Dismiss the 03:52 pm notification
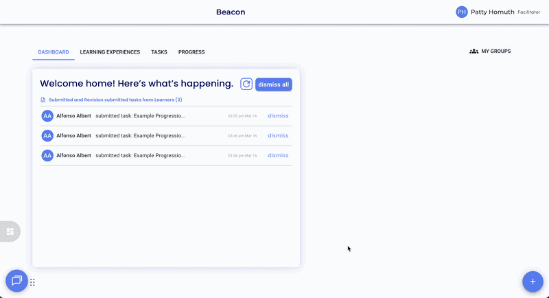Screen dimensions: 549x298 (278, 116)
